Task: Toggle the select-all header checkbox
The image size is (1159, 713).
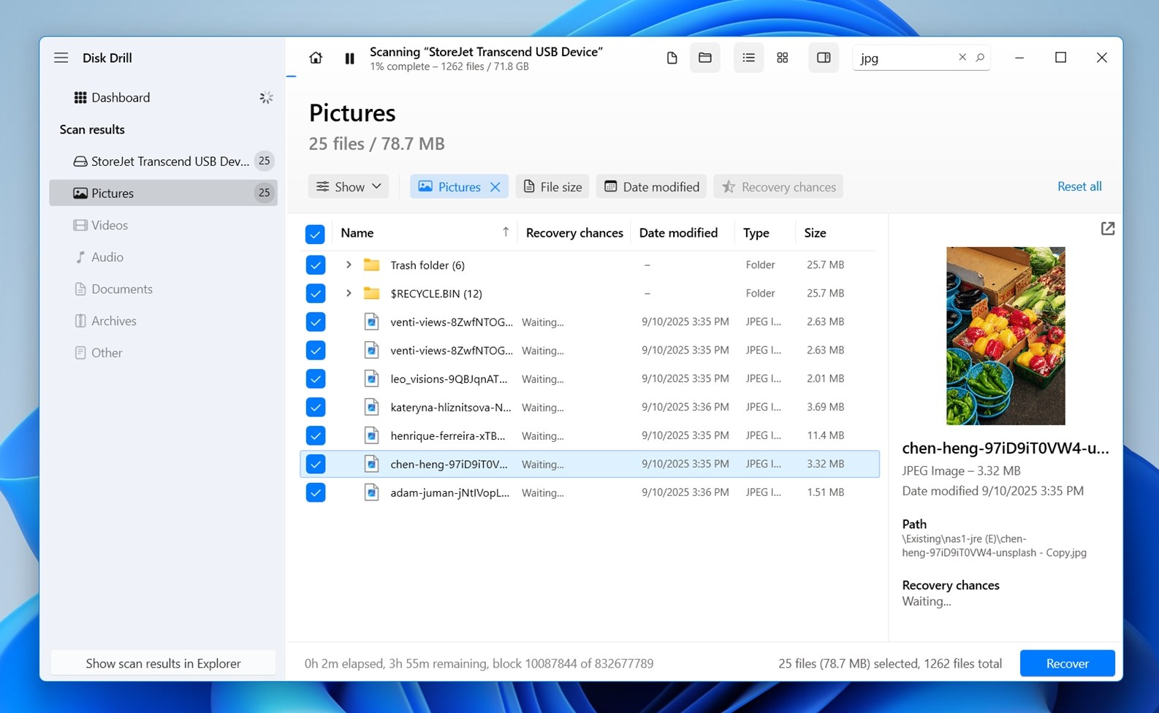Action: (x=315, y=234)
